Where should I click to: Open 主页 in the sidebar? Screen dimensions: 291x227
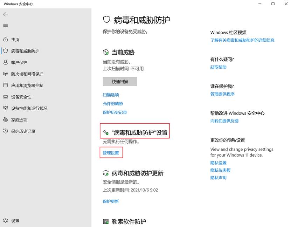tap(15, 40)
